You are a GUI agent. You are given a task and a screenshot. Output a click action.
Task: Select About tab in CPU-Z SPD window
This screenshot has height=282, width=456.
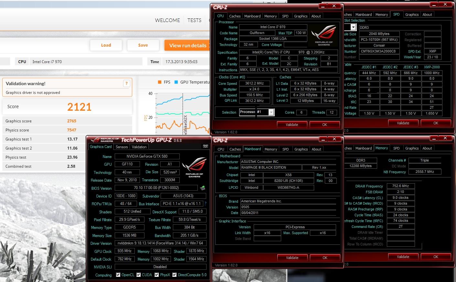point(427,15)
